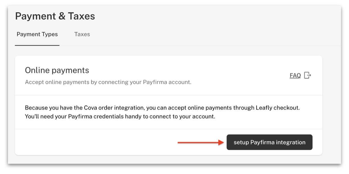Switch to the Taxes tab

click(82, 34)
